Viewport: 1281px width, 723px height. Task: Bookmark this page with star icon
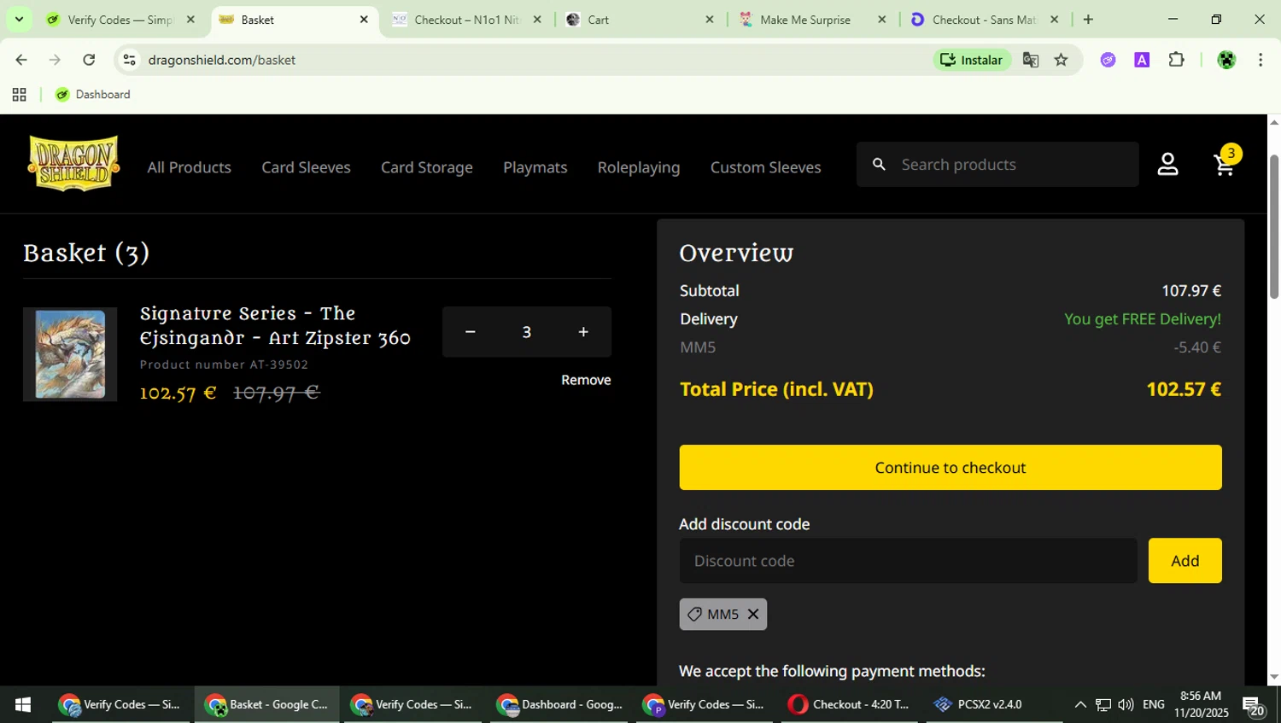click(x=1061, y=60)
